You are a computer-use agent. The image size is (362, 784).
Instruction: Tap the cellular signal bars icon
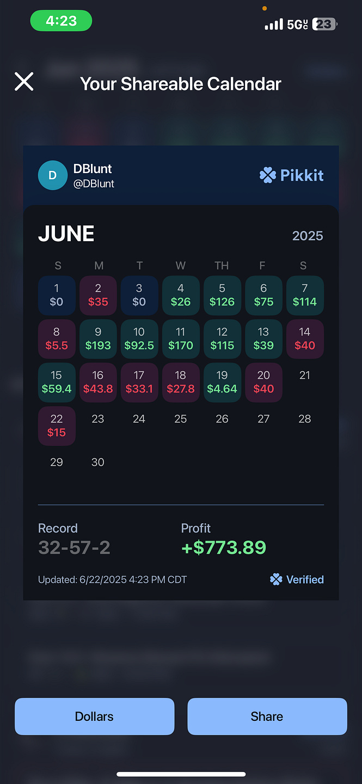click(x=274, y=24)
